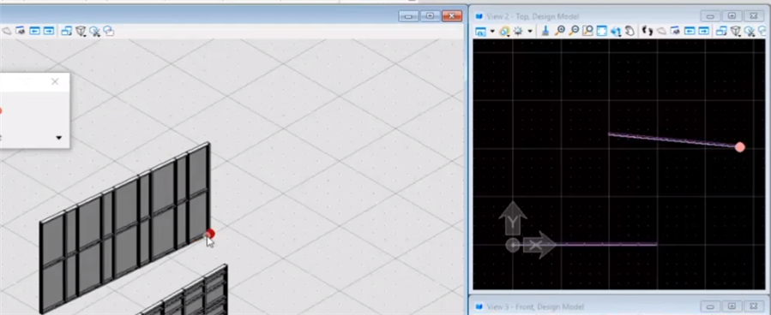Open the dropdown arrow in the floating tool dialog
This screenshot has height=315, width=771.
point(58,138)
